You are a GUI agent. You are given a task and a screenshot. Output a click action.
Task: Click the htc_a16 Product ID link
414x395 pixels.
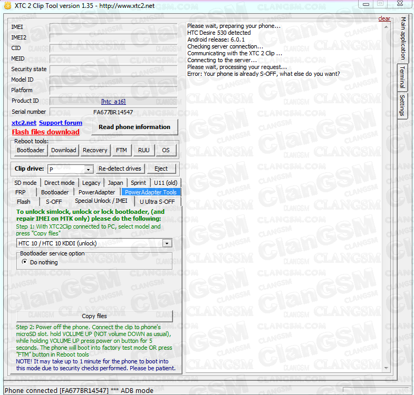click(113, 102)
